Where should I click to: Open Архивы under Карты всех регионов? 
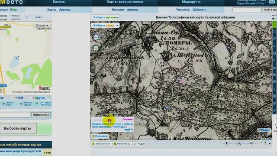[132, 10]
